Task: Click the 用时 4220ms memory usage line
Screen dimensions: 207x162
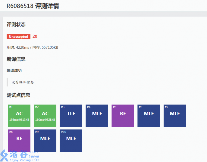Action: click(32, 48)
